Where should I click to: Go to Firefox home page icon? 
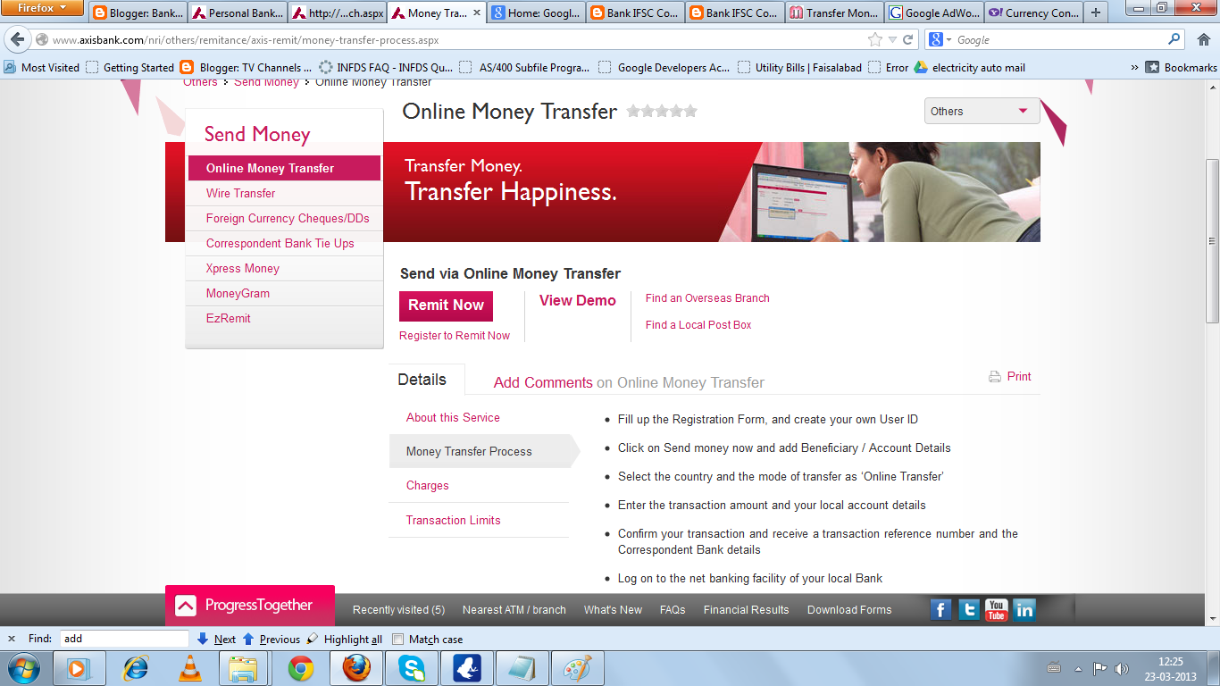1202,39
